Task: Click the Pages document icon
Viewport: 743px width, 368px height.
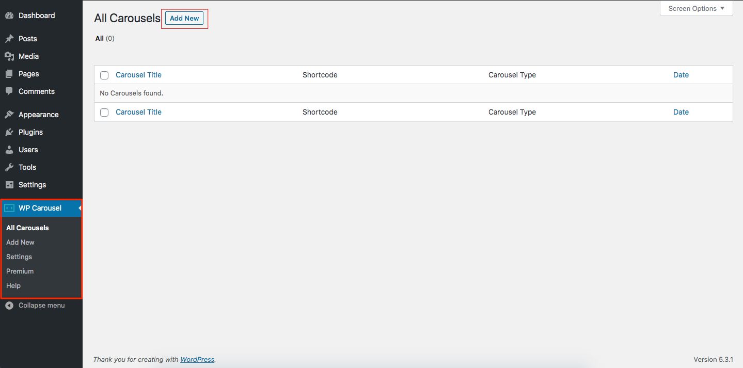Action: (x=9, y=74)
